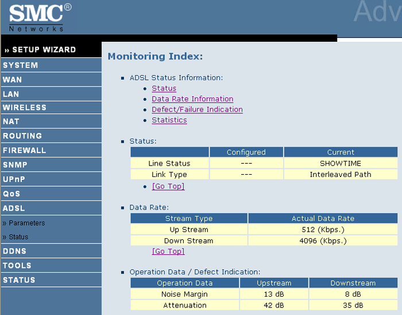402x315 pixels.
Task: Follow the Statistics link
Action: point(169,120)
